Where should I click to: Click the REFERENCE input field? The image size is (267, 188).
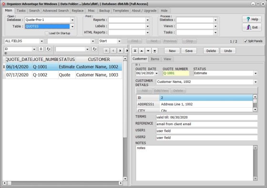click(x=207, y=124)
